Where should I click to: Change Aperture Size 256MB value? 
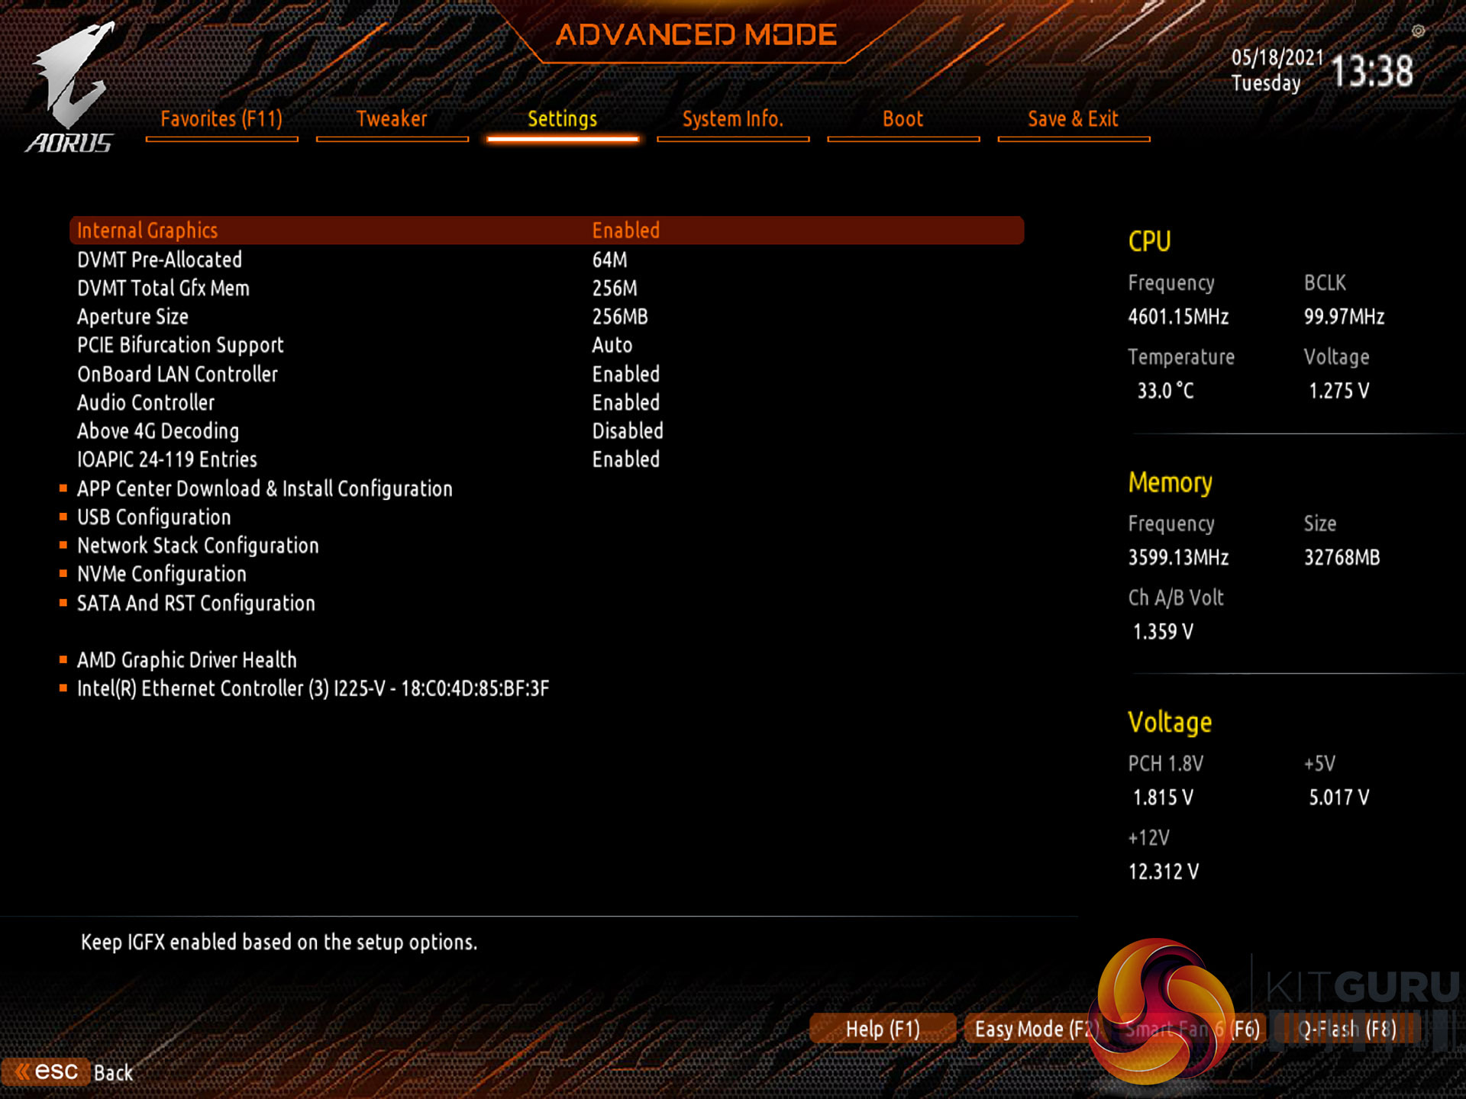click(619, 317)
